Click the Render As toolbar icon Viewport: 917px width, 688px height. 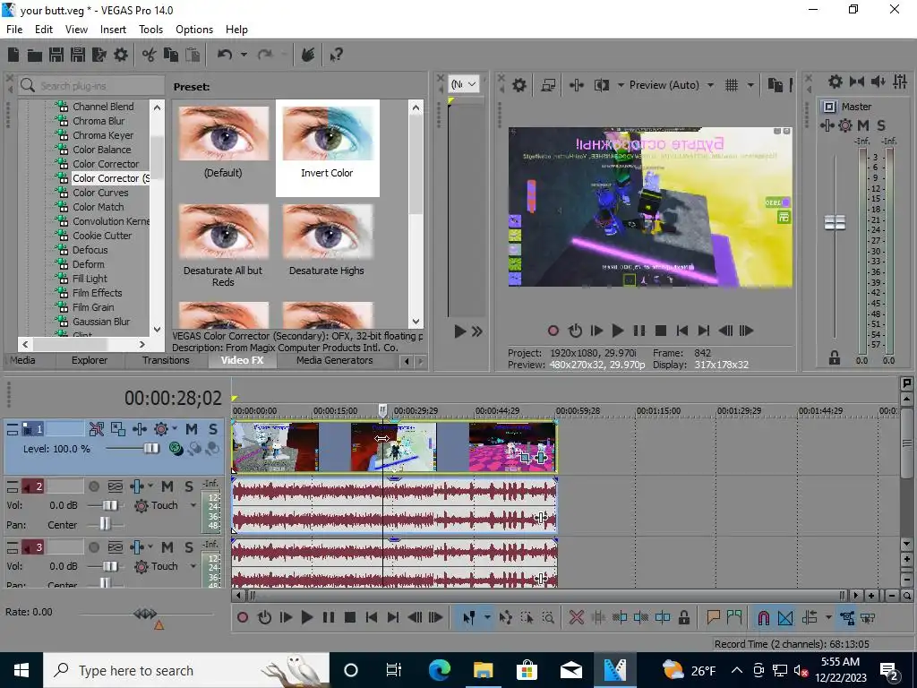[99, 55]
